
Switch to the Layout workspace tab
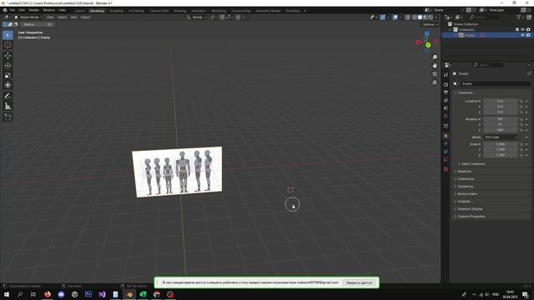[x=80, y=11]
